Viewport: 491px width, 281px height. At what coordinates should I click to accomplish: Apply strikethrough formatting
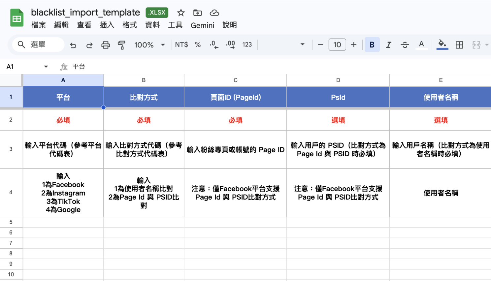click(x=405, y=45)
